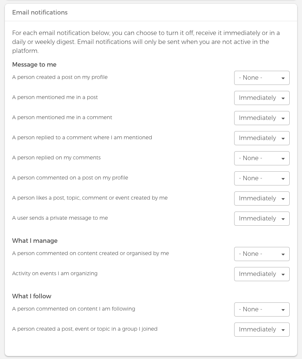302x359 pixels.
Task: Open dropdown for replies on my comments
Action: click(262, 158)
